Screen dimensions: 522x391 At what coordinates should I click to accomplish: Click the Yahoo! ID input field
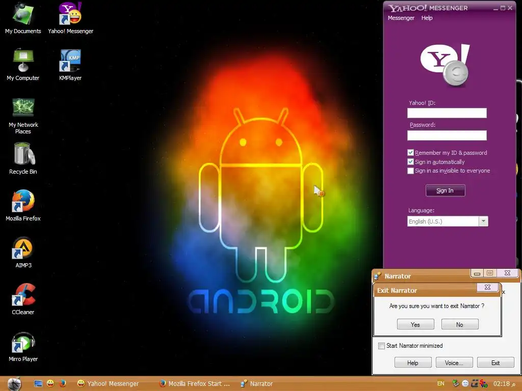(447, 113)
